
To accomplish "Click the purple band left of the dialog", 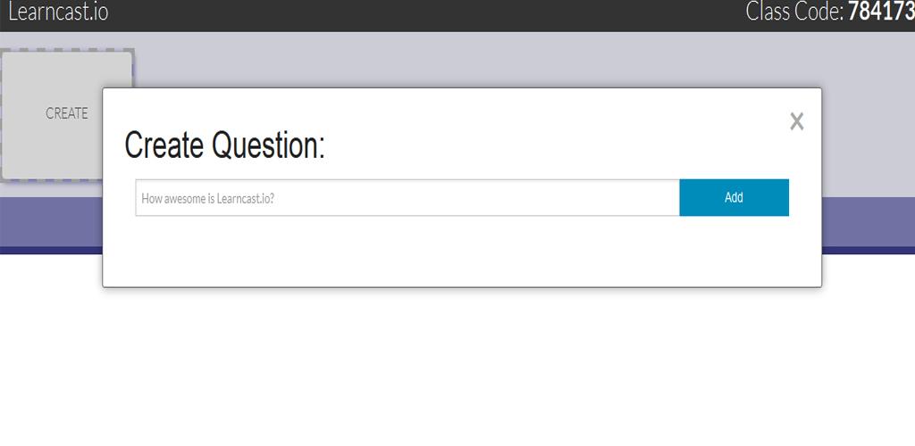I will 51,221.
